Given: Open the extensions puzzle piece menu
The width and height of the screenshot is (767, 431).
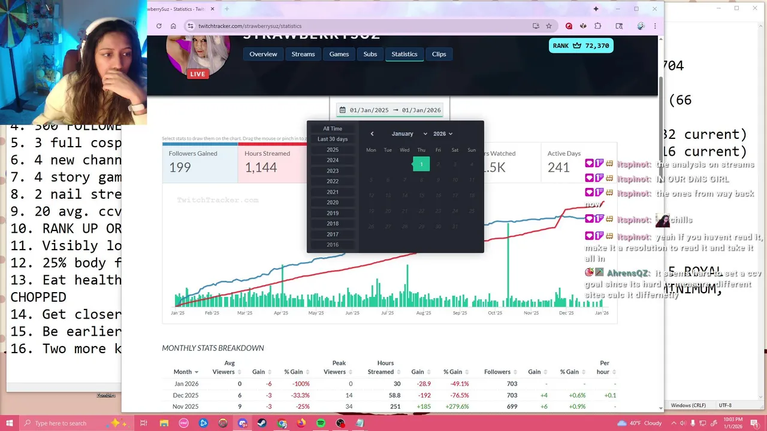Looking at the screenshot, I should [x=597, y=26].
